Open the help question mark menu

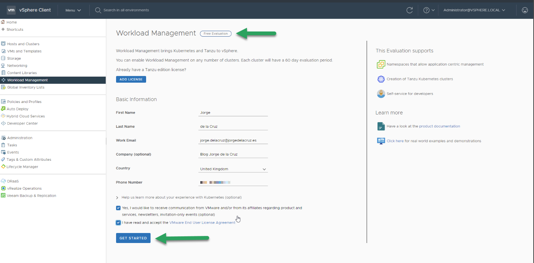pyautogui.click(x=429, y=10)
